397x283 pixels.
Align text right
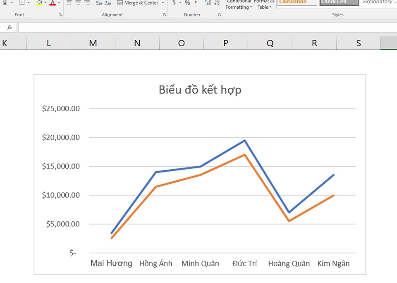pyautogui.click(x=87, y=2)
